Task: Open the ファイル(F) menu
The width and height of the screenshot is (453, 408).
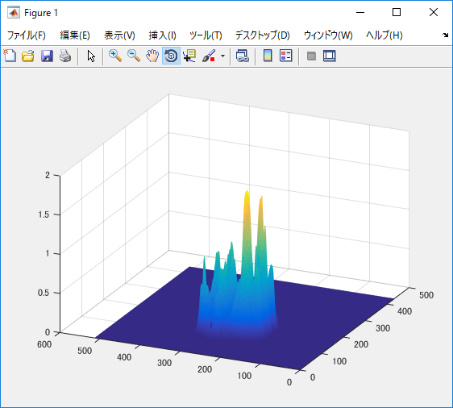Action: 27,35
